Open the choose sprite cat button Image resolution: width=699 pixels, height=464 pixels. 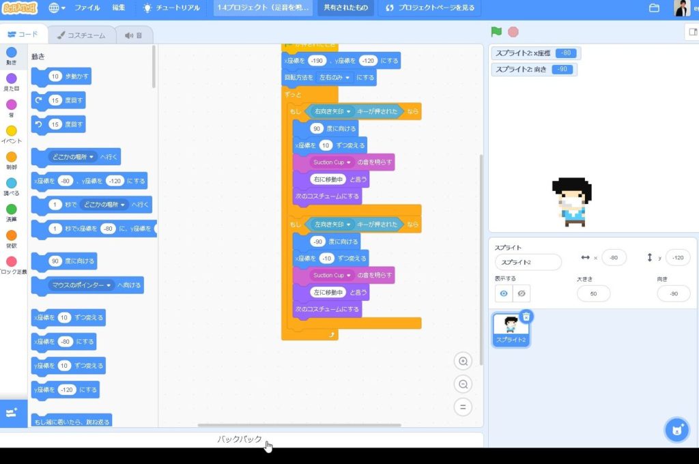coord(678,430)
